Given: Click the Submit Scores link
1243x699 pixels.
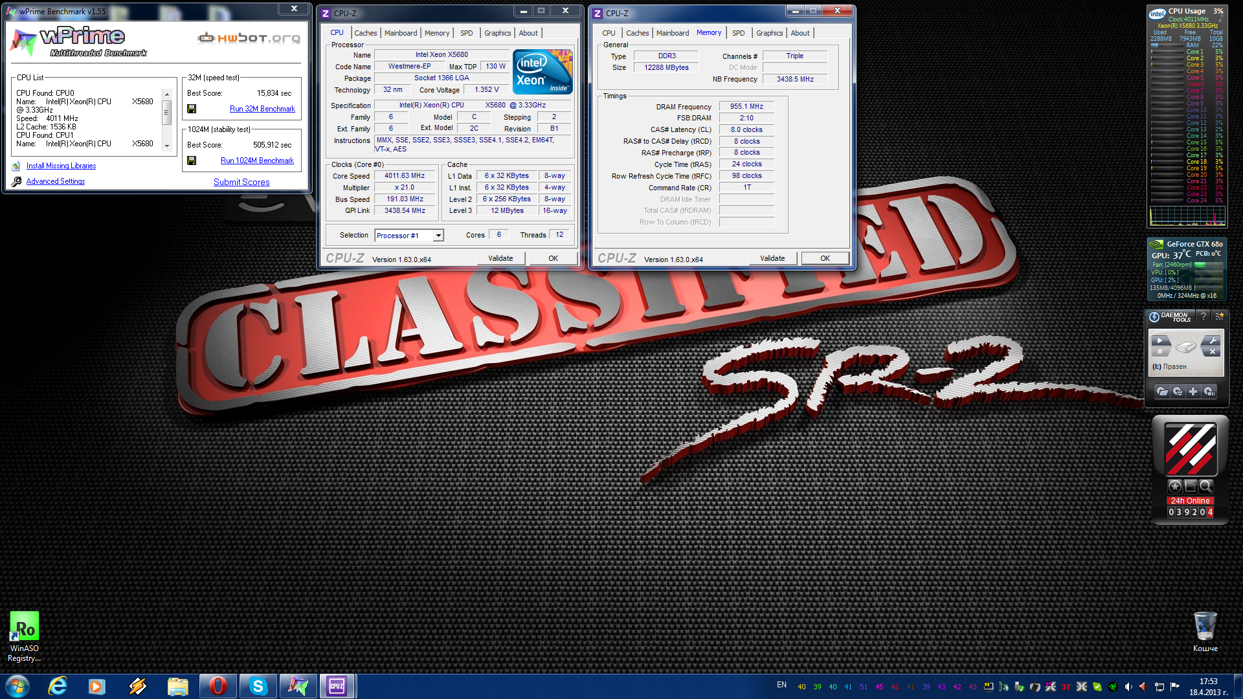Looking at the screenshot, I should [x=241, y=182].
